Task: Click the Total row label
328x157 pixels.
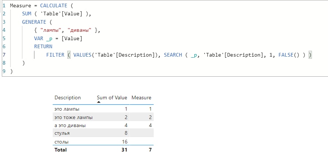Action: coord(60,150)
